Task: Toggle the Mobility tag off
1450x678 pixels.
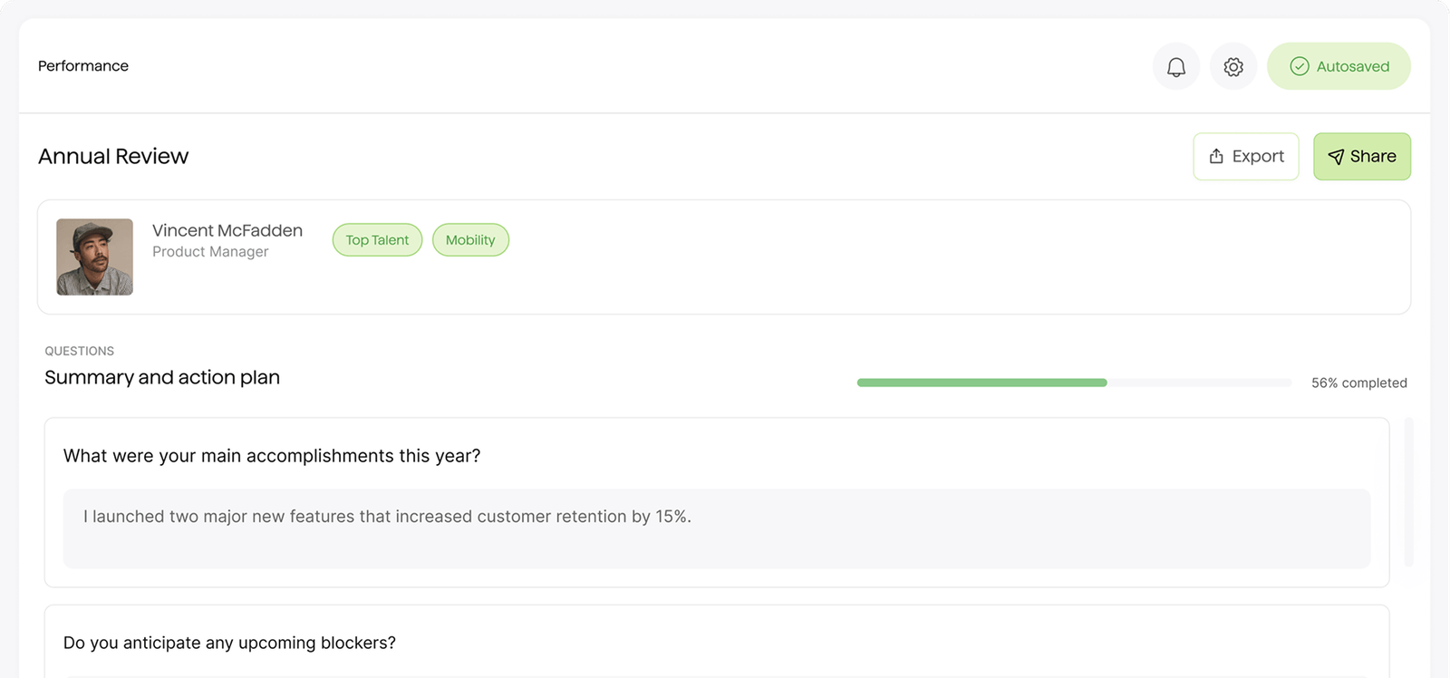Action: tap(470, 239)
